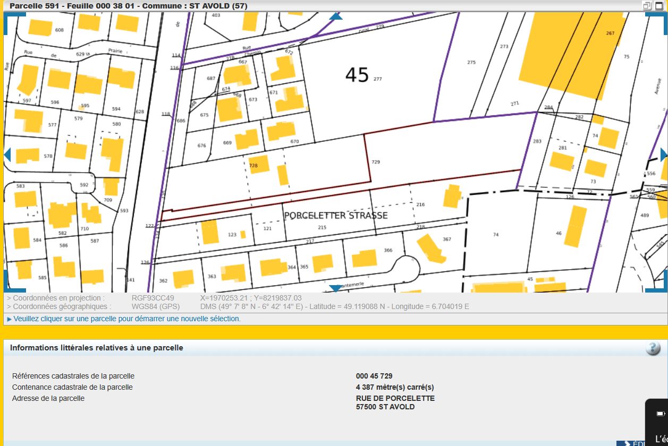Pan the map north with the top arrow
The height and width of the screenshot is (446, 668).
[335, 16]
